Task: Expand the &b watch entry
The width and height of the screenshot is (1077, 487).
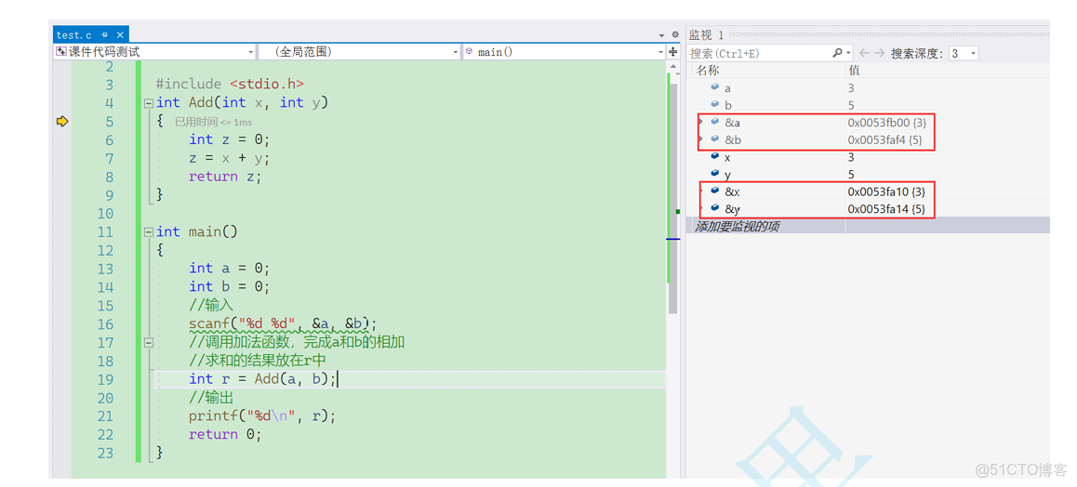Action: click(700, 139)
